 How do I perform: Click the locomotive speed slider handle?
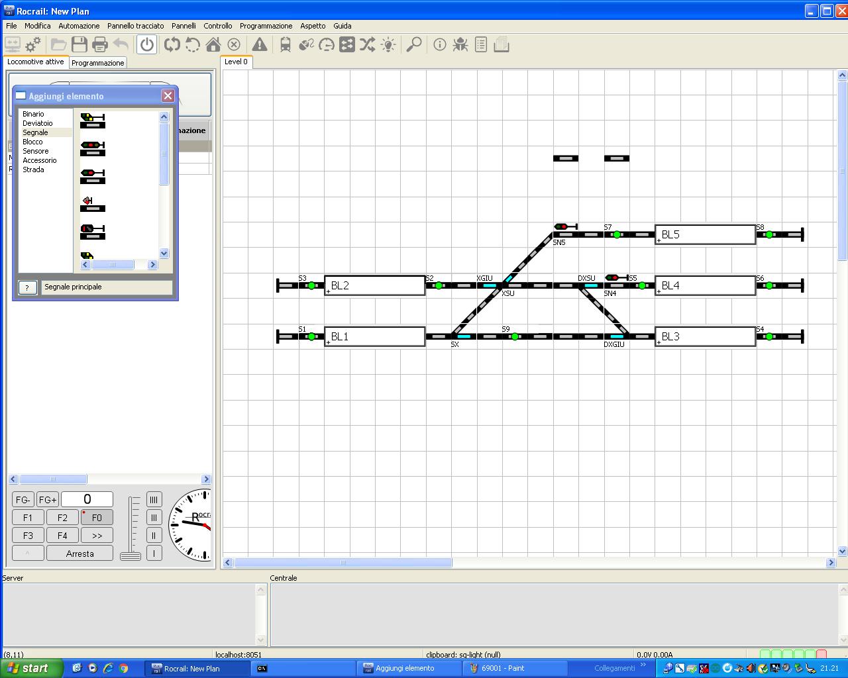tap(131, 556)
